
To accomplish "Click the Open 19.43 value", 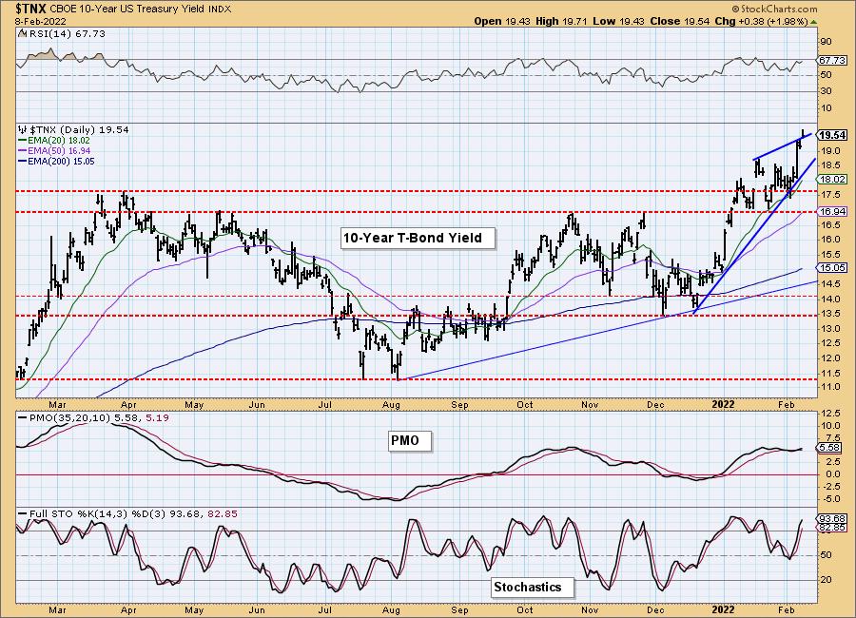I will [500, 21].
